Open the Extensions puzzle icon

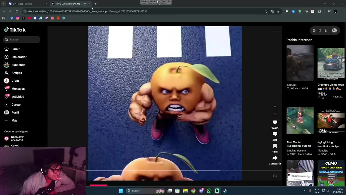coord(319,11)
